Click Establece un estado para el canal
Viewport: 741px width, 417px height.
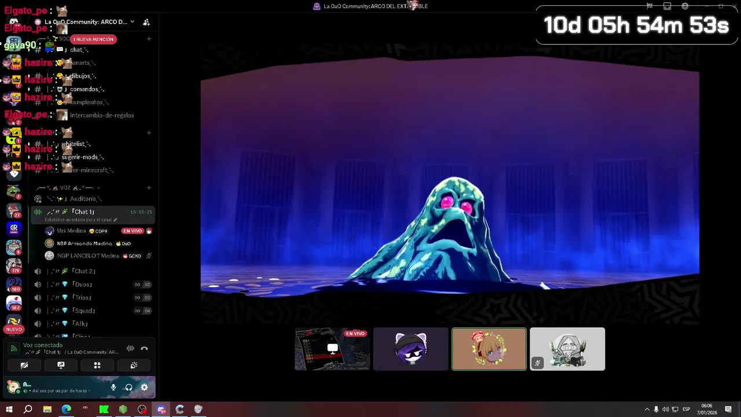[x=81, y=220]
